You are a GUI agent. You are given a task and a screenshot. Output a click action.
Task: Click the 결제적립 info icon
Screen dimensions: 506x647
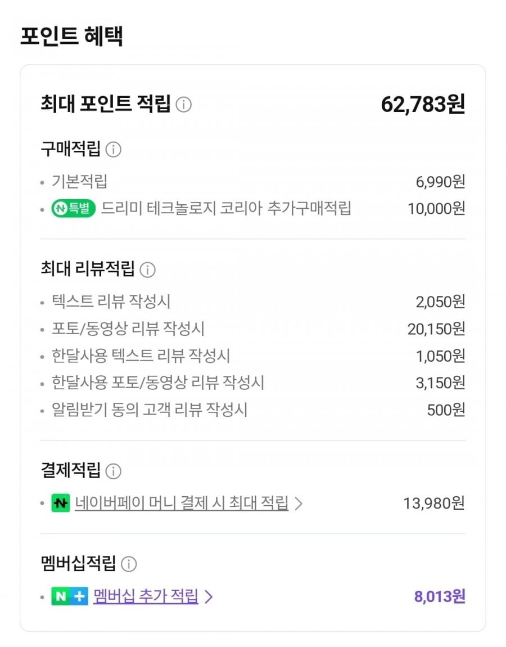tap(114, 471)
